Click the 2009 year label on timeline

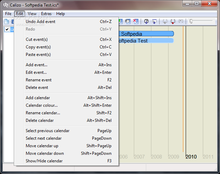coord(174,157)
